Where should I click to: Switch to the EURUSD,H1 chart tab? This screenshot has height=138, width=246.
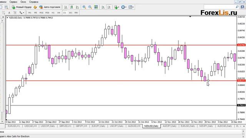coord(14,126)
